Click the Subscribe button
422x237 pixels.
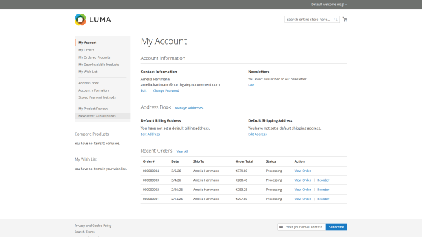(336, 227)
